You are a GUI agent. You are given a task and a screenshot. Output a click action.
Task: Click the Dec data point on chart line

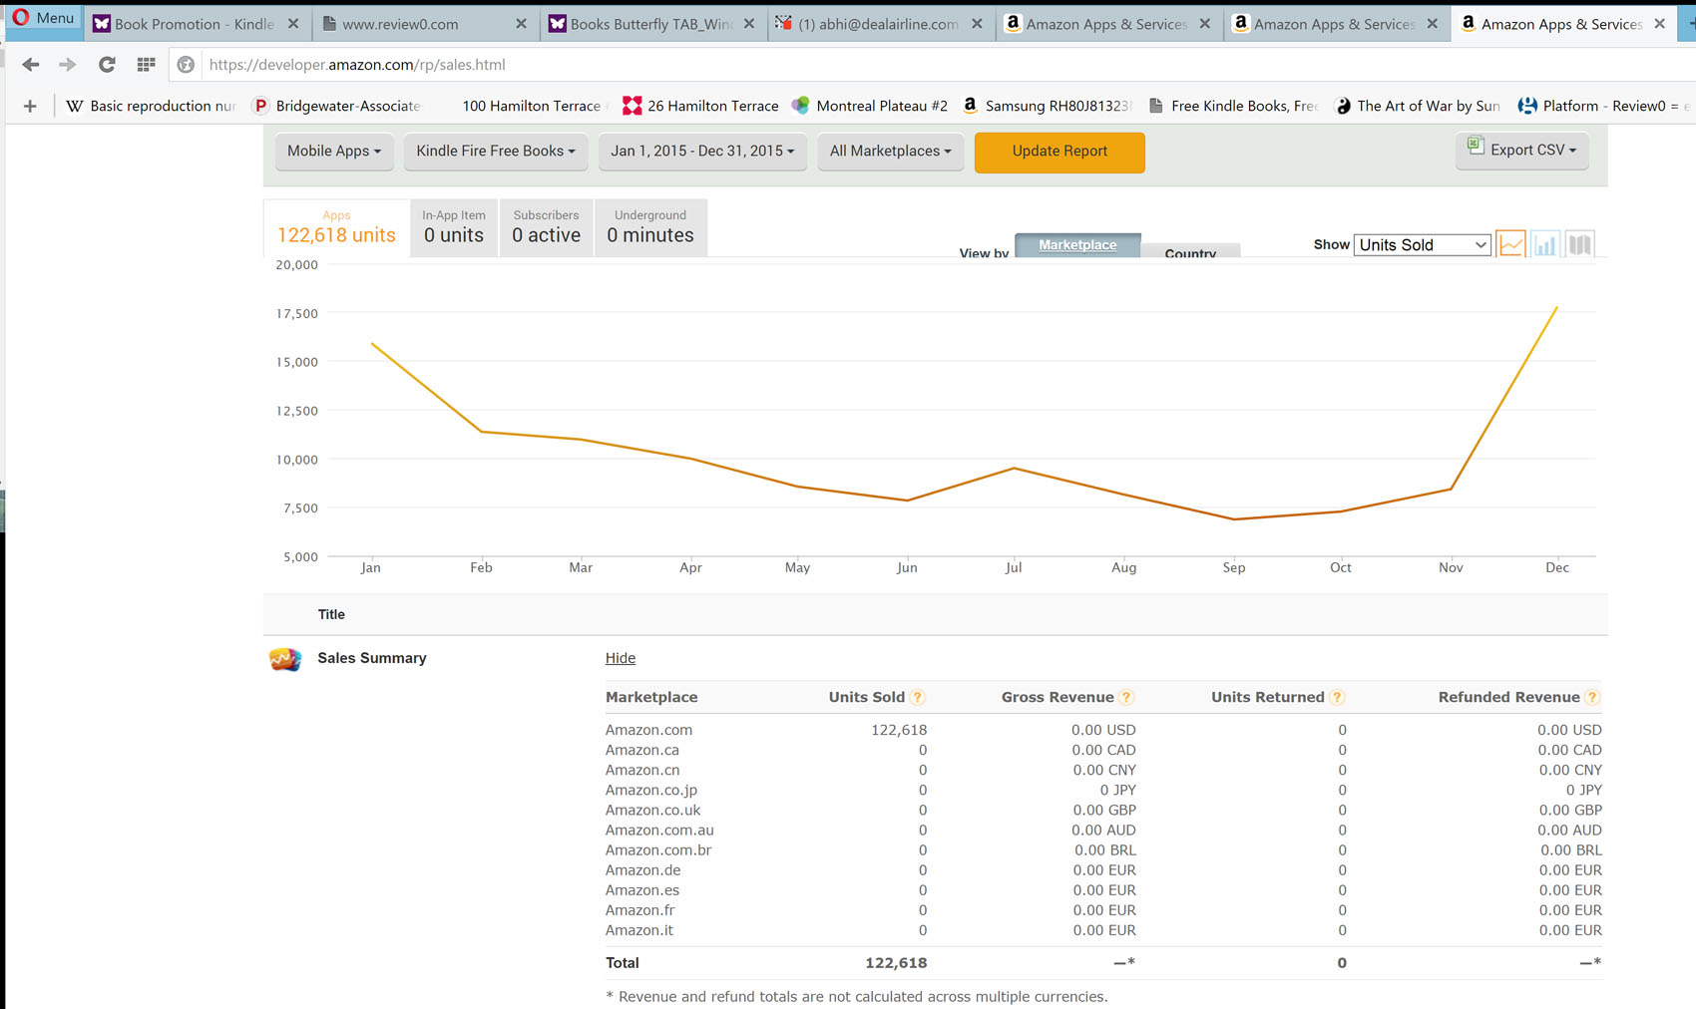tap(1556, 308)
